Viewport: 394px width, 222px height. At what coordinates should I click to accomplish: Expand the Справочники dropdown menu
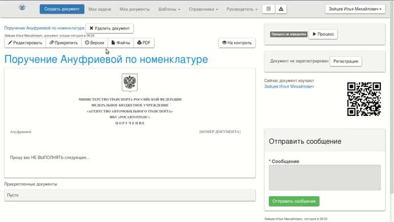[203, 9]
